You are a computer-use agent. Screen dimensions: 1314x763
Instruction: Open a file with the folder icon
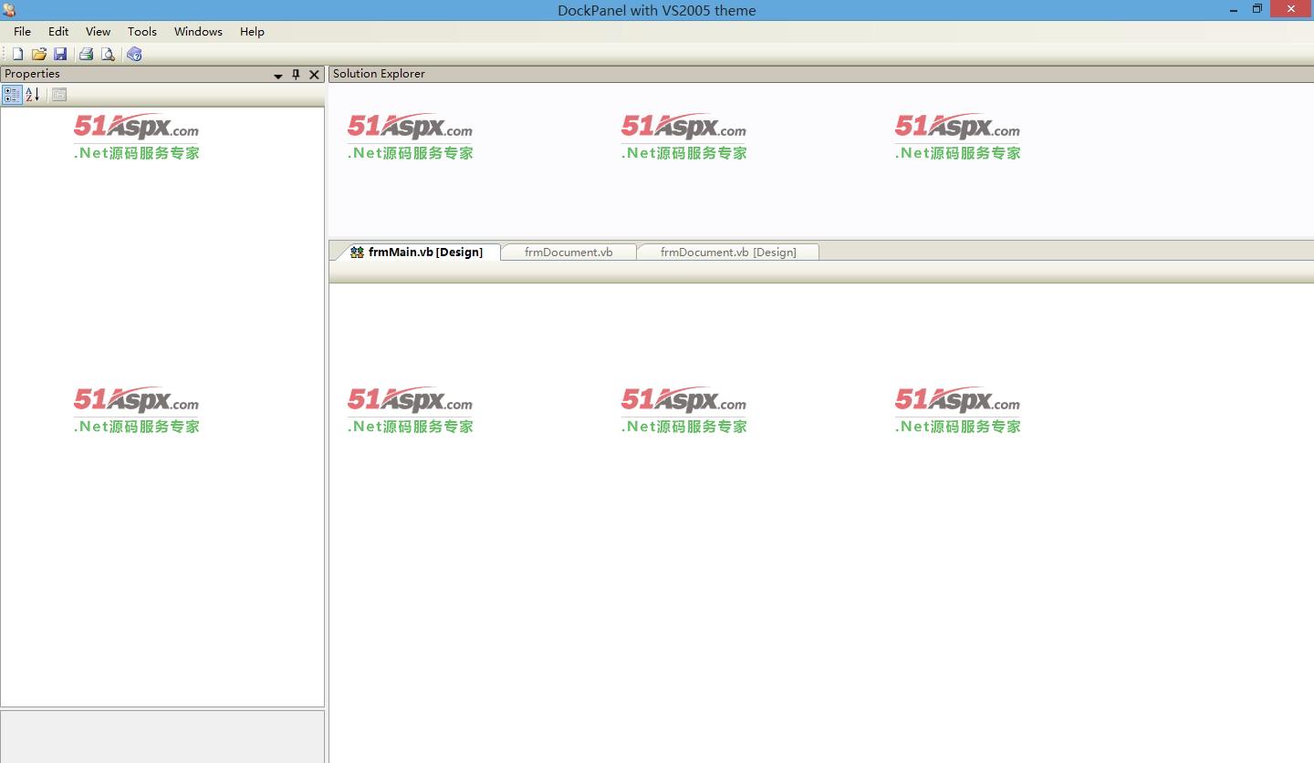pos(39,54)
